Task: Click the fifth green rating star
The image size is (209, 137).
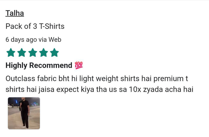Action: tap(54, 53)
